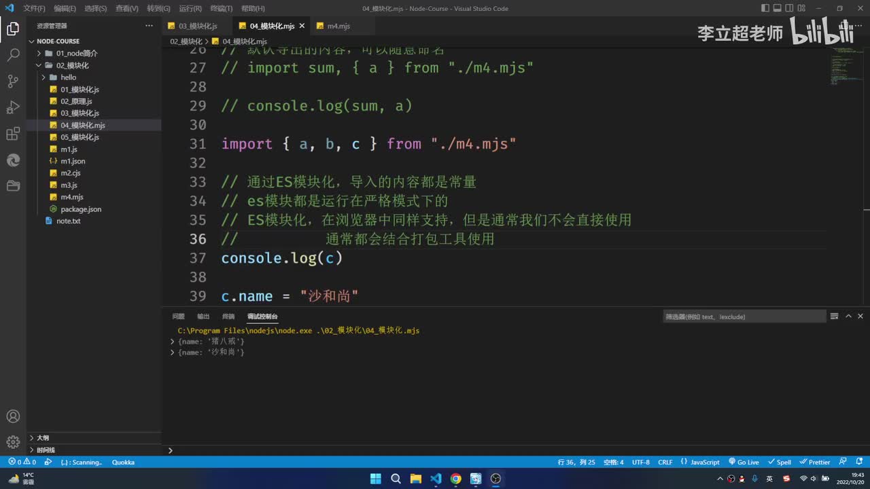The image size is (870, 489).
Task: Open the 终端 terminal panel tab
Action: coord(228,316)
